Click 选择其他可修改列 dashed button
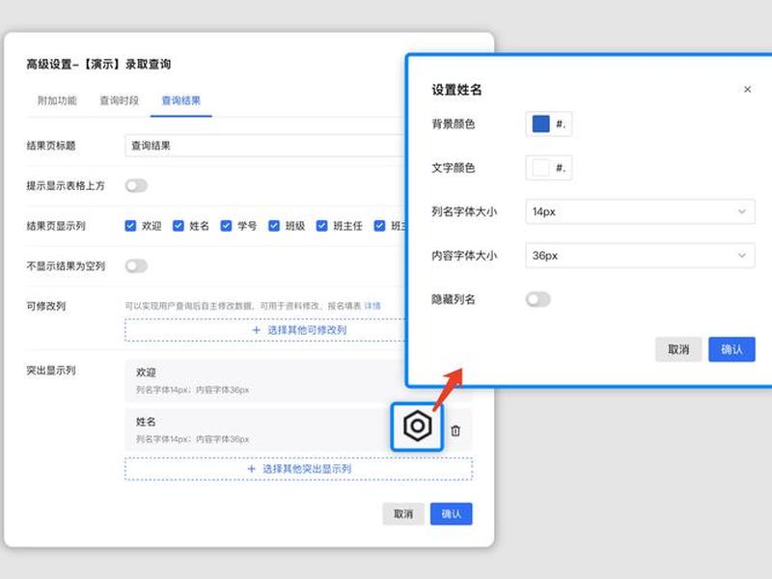This screenshot has width=772, height=579. pos(266,330)
